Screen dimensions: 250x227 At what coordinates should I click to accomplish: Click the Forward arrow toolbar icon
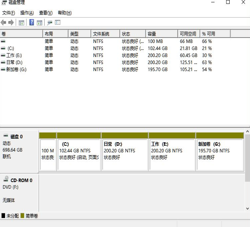11,23
